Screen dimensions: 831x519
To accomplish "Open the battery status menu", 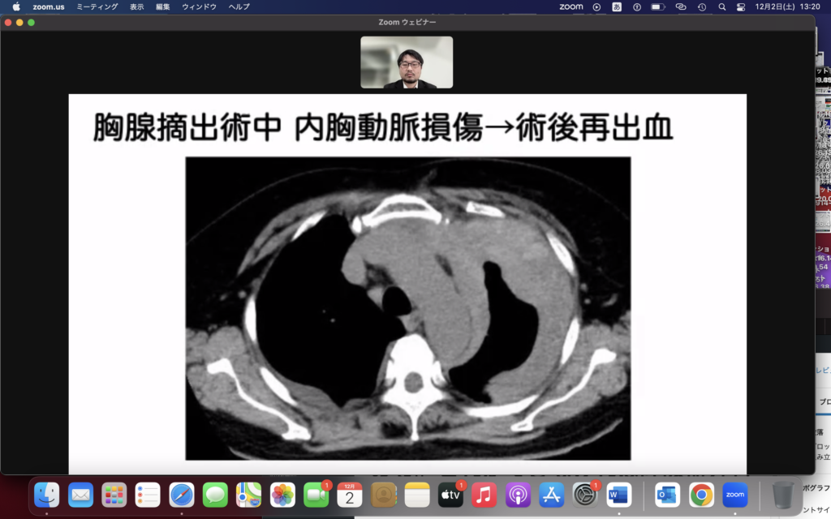I will [658, 6].
